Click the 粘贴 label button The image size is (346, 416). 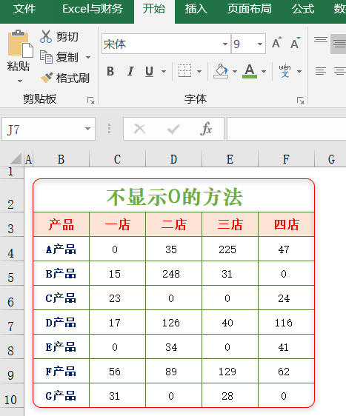(19, 67)
